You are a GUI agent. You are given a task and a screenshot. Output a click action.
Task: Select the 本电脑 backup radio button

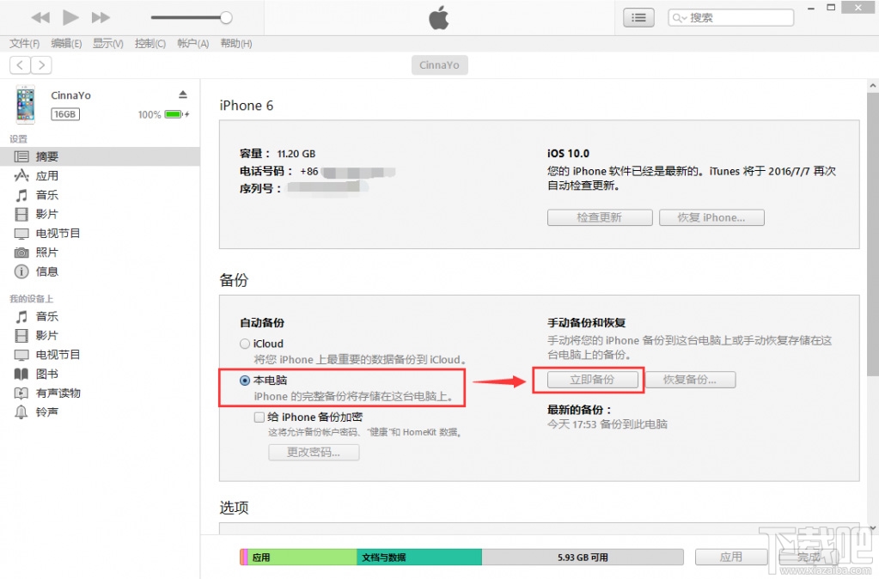(x=245, y=381)
